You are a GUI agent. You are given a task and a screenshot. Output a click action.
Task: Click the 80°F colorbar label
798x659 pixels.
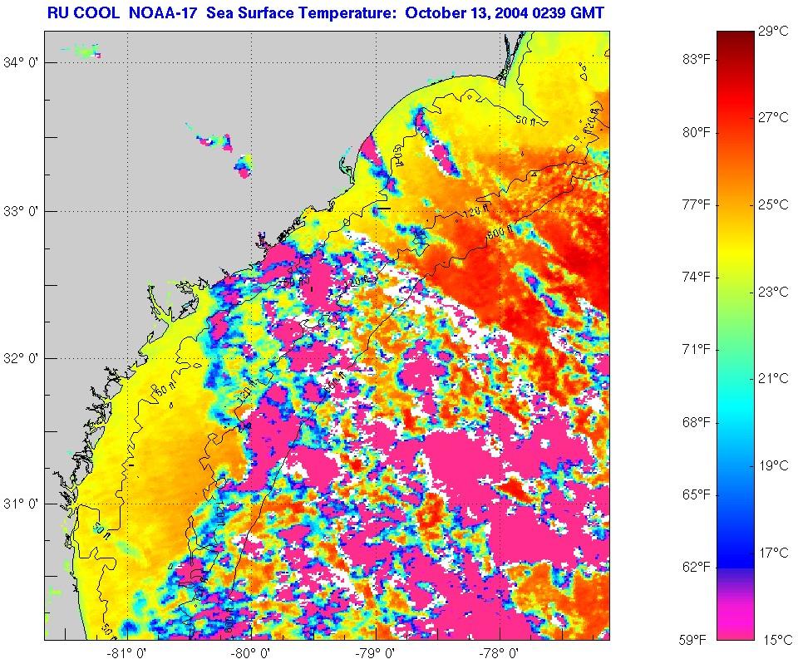(x=696, y=132)
